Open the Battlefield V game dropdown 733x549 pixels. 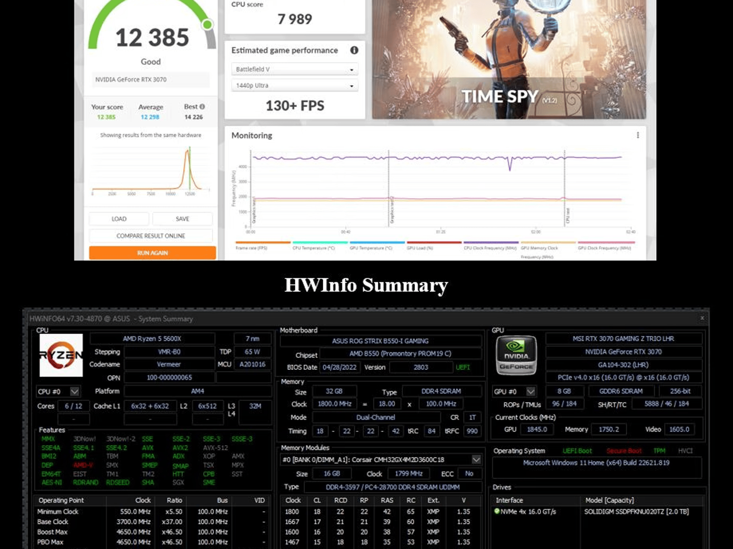click(295, 69)
